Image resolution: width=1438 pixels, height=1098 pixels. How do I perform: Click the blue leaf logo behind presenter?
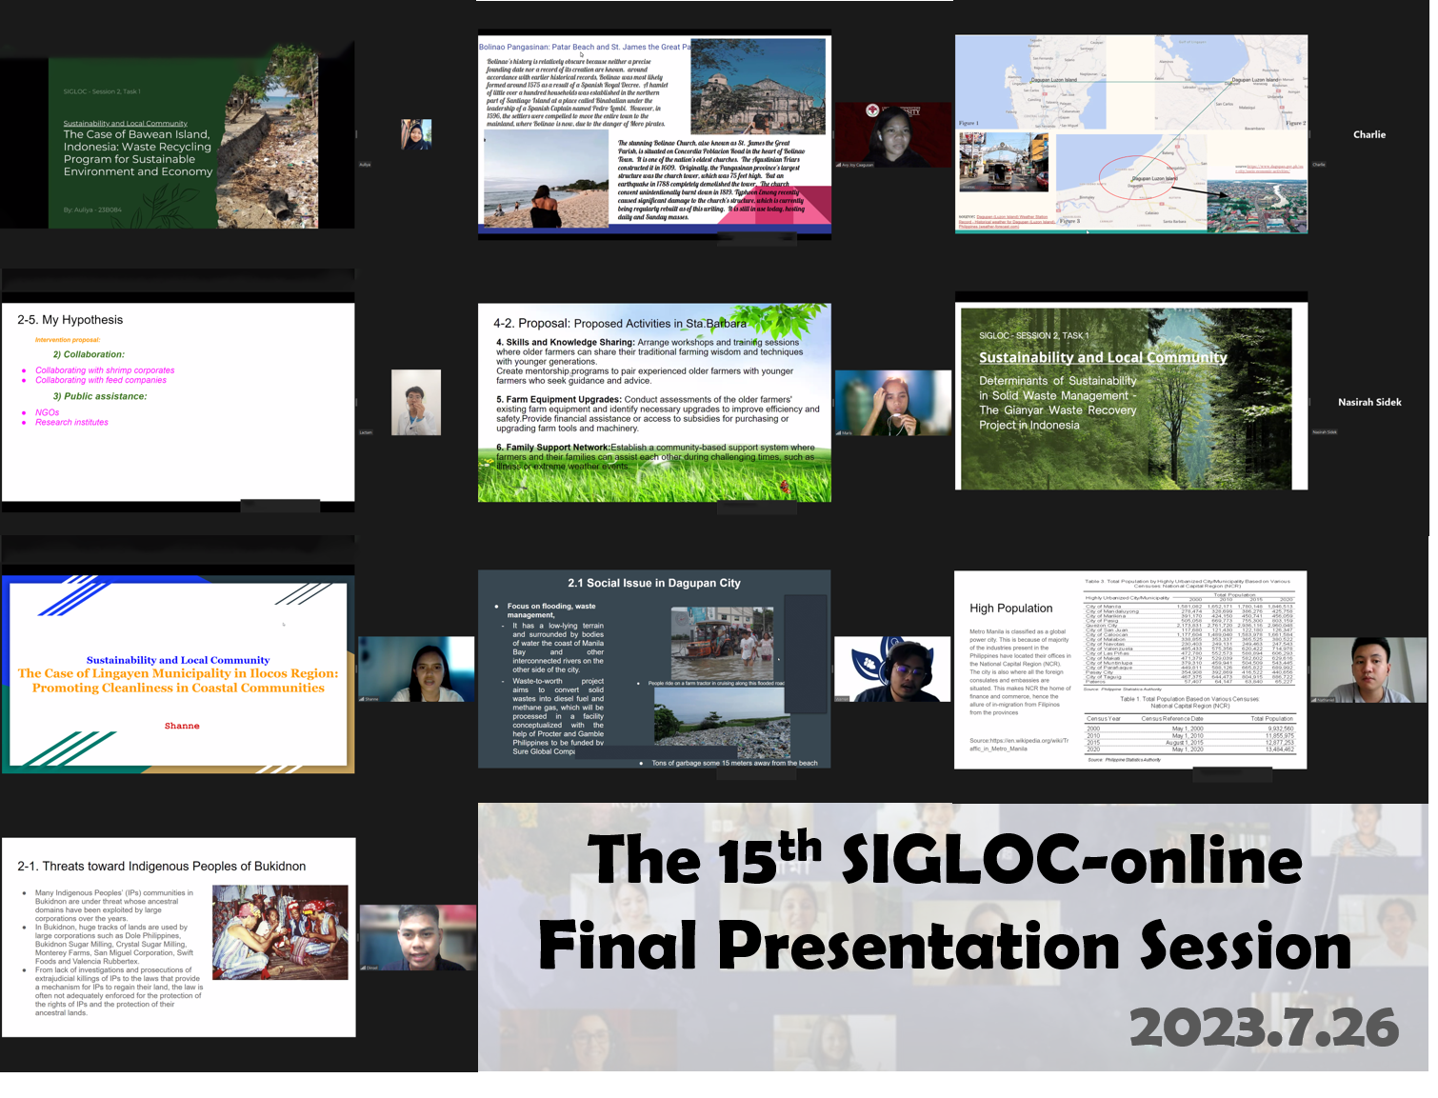click(866, 663)
